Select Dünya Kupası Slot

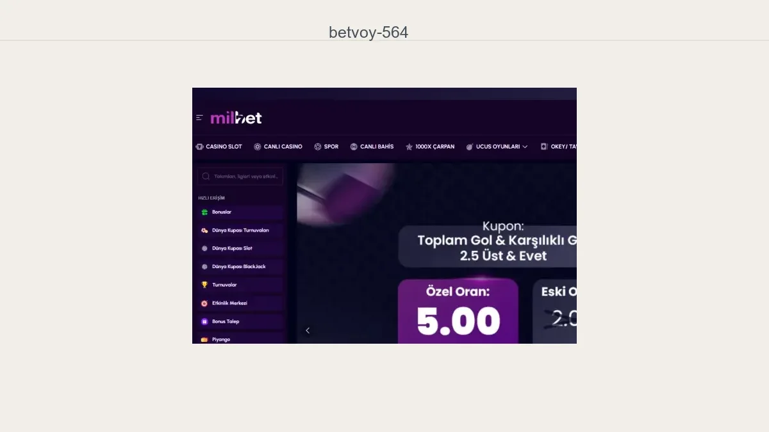(x=240, y=248)
